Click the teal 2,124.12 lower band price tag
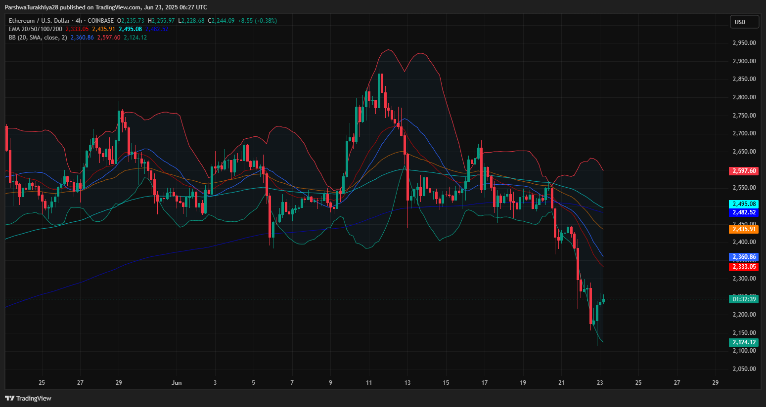 (744, 342)
